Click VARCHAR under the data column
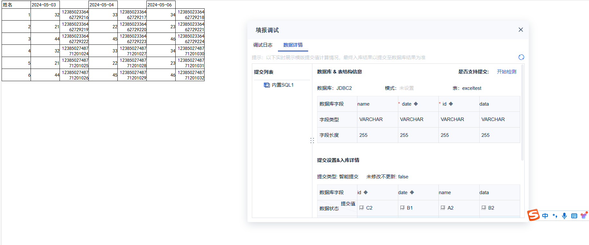Screen dimensions: 589x245 click(x=493, y=119)
